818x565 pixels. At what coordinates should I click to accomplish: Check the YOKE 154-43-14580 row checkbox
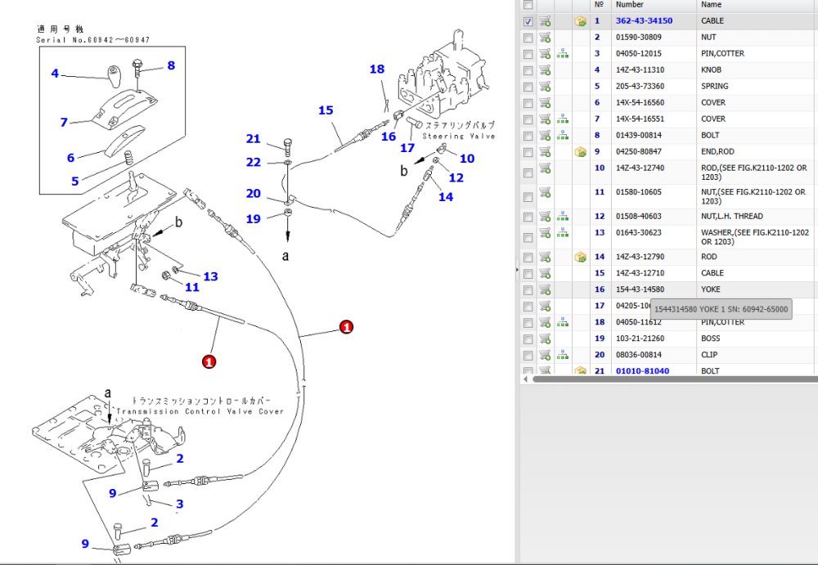[528, 290]
